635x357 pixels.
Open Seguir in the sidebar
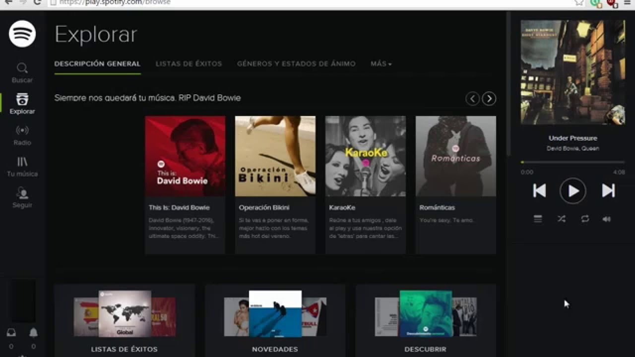[x=22, y=198]
